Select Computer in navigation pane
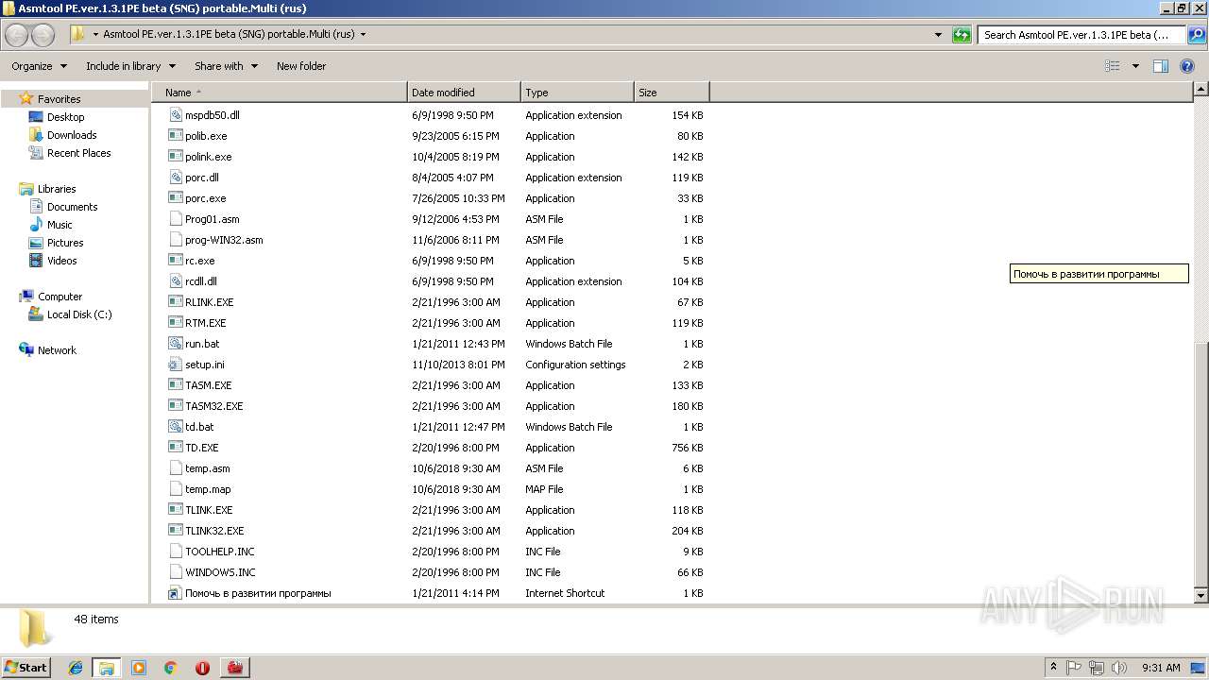 [60, 297]
